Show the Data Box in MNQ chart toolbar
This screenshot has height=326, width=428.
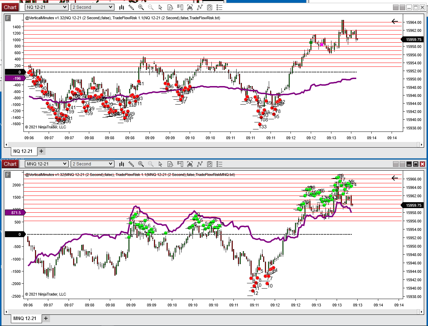[170, 164]
